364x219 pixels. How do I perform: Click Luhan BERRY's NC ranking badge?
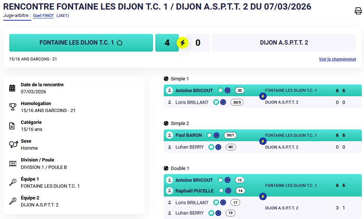tap(230, 147)
